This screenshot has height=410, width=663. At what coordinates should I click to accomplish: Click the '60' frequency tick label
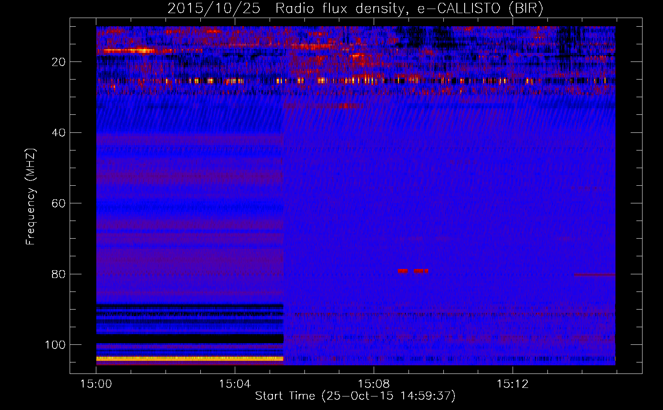[x=59, y=203]
